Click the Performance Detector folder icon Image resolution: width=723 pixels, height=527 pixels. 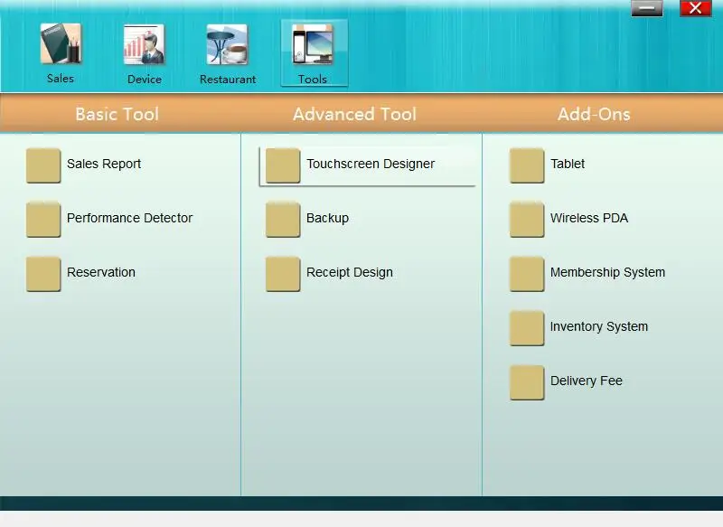(x=43, y=220)
